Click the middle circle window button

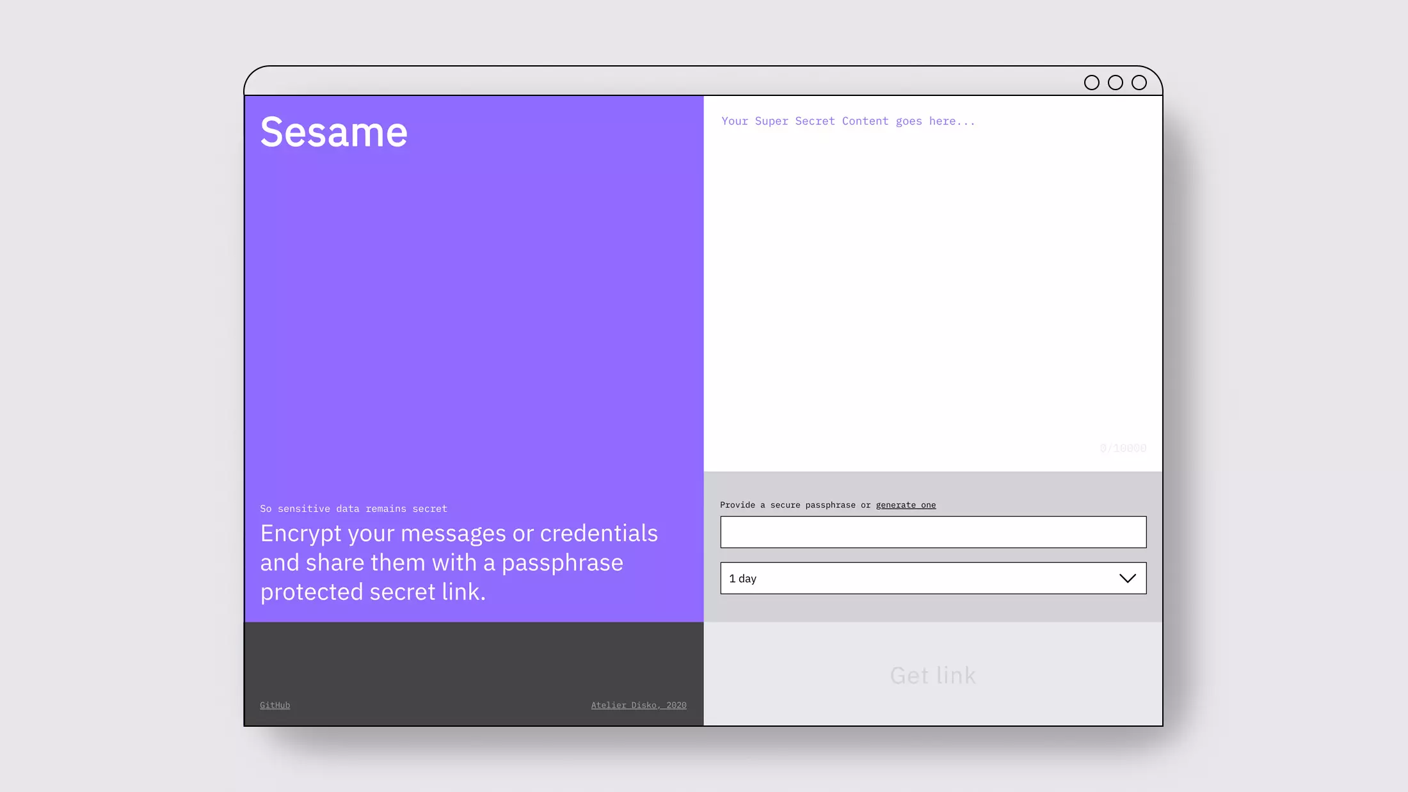click(x=1116, y=83)
